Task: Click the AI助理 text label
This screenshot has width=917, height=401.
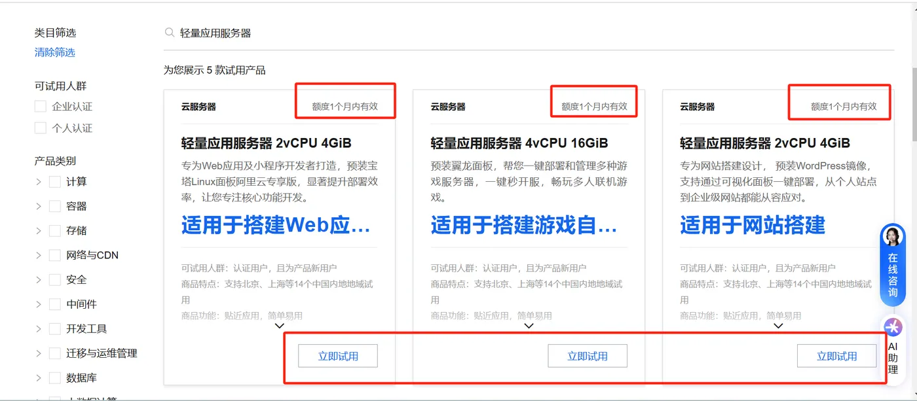Action: [893, 358]
